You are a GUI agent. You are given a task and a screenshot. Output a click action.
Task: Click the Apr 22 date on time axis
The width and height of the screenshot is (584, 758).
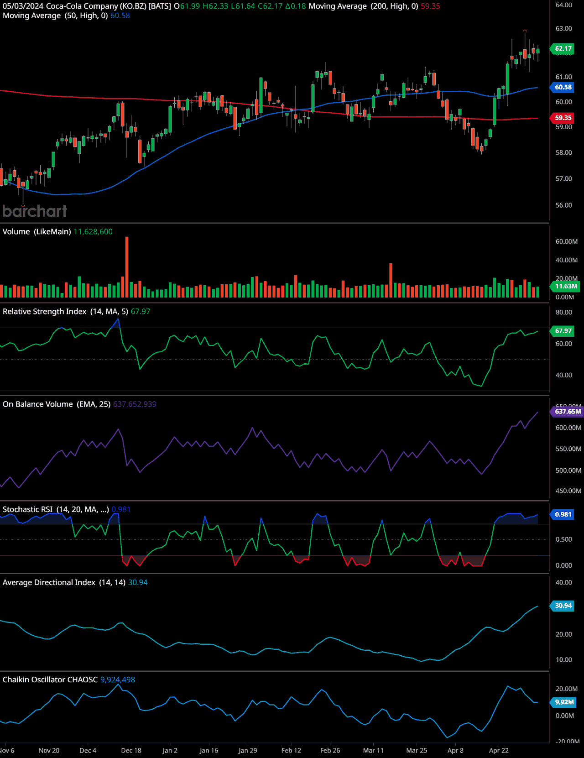(499, 750)
